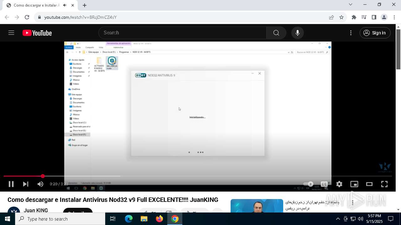The height and width of the screenshot is (225, 401).
Task: Click the page vertical scrollbar thumb
Action: click(398, 49)
